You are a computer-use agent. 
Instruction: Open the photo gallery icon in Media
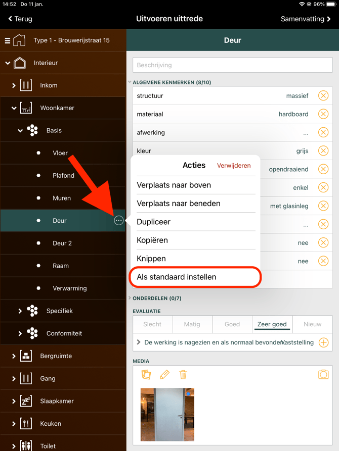point(146,375)
